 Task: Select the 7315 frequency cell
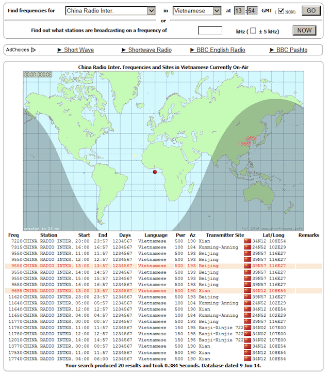click(x=16, y=247)
